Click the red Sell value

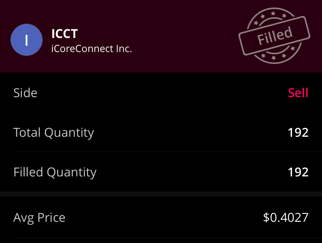click(x=298, y=93)
